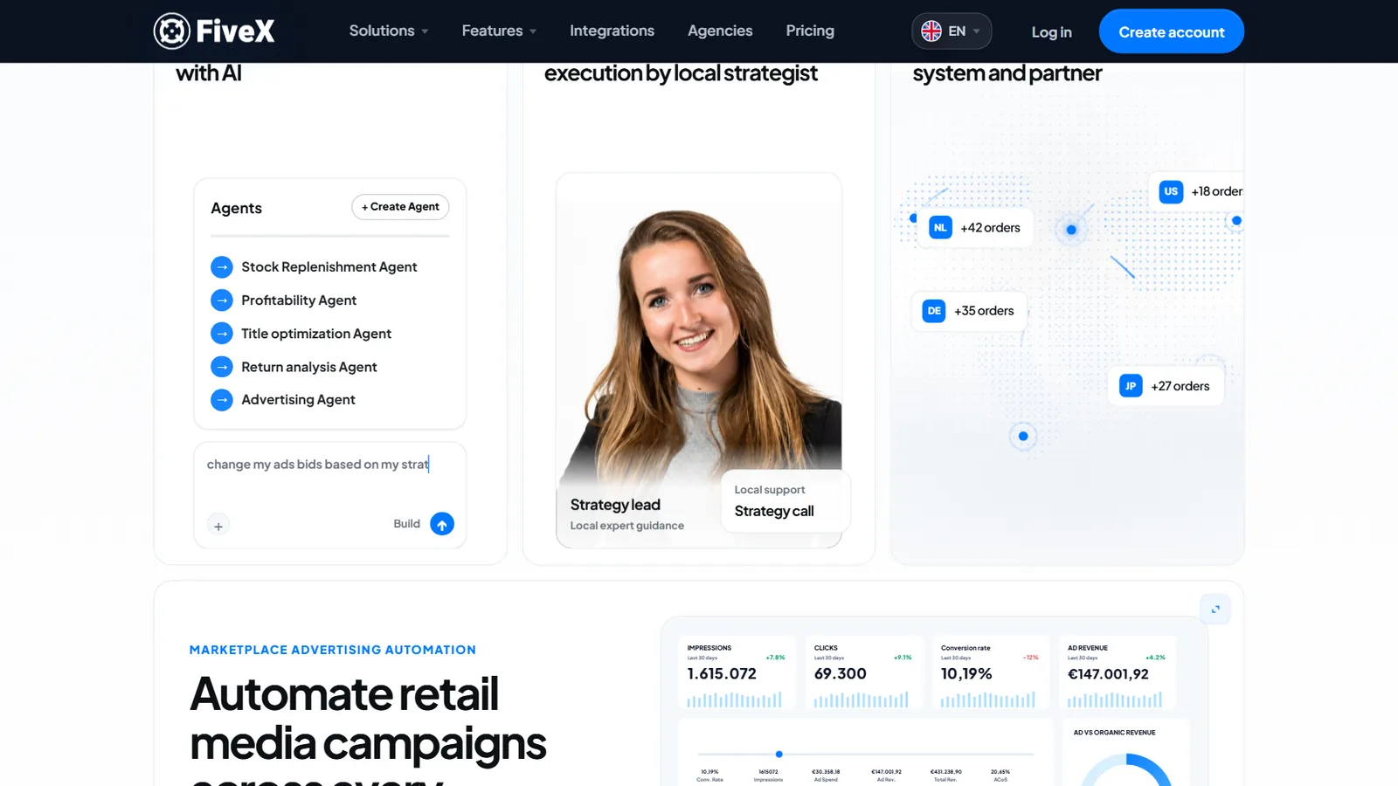
Task: Click the +42 orders label
Action: [990, 228]
